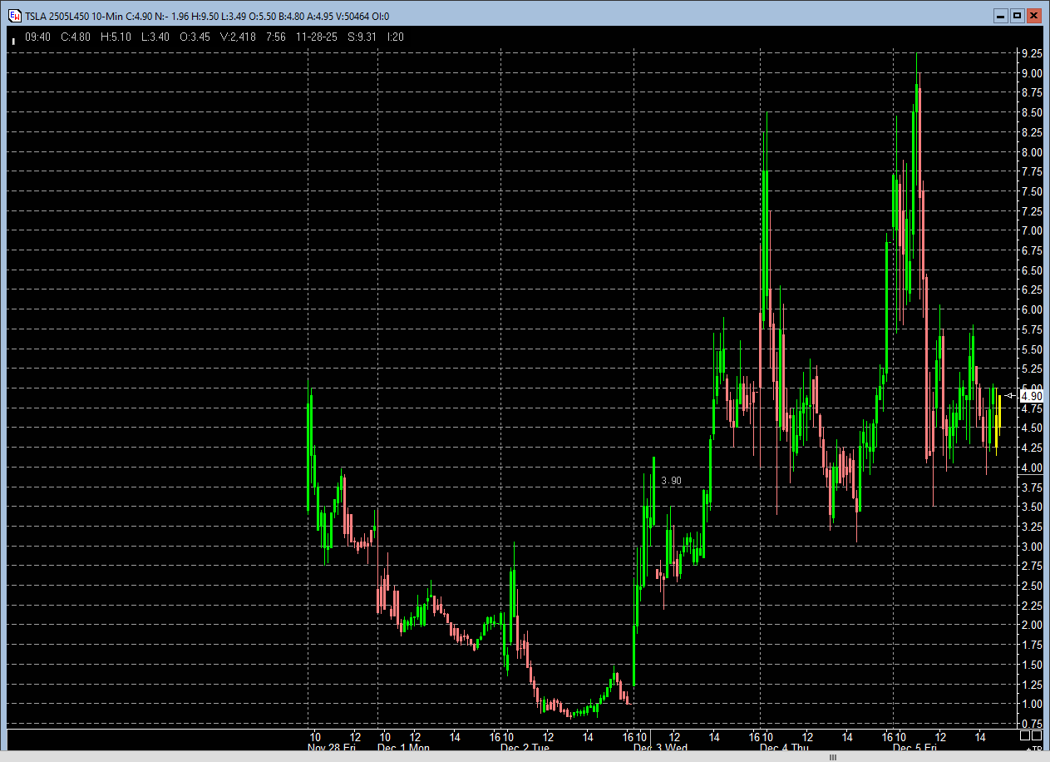This screenshot has width=1050, height=762.
Task: Click the yellow latest candlestick bar
Action: (998, 424)
